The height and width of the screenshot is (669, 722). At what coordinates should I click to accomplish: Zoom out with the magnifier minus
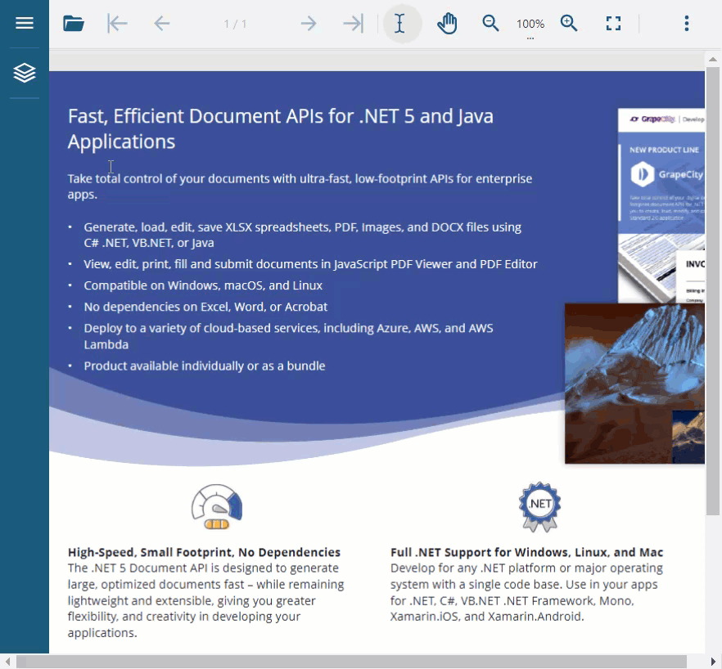point(490,24)
